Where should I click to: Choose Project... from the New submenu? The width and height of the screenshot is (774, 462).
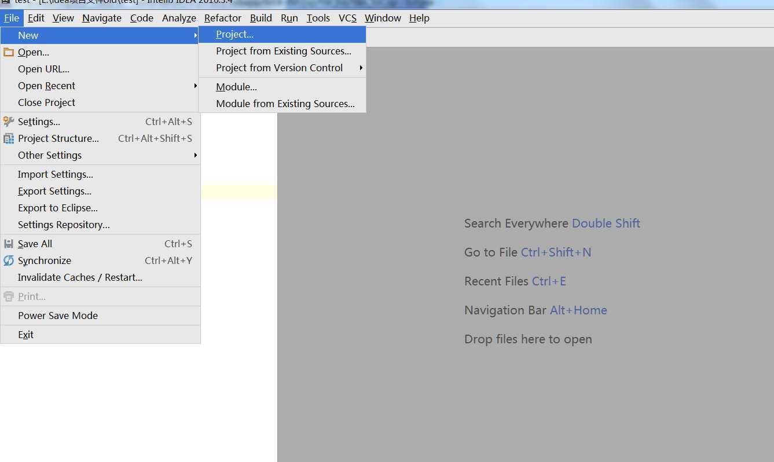[x=283, y=34]
